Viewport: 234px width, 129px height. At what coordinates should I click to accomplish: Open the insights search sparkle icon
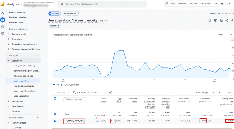tap(229, 4)
